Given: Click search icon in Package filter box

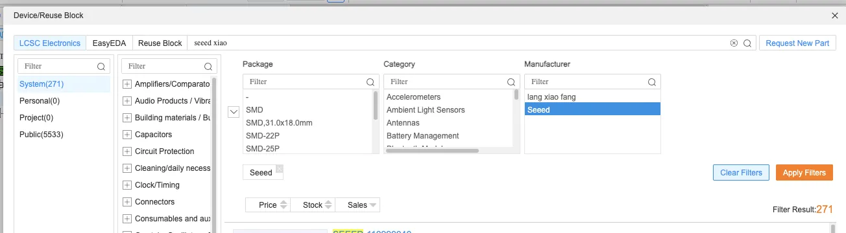Looking at the screenshot, I should pos(370,82).
